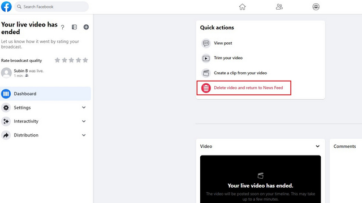Screen dimensions: 362x203
Task: Toggle the sidebar layout icon
Action: [x=74, y=27]
